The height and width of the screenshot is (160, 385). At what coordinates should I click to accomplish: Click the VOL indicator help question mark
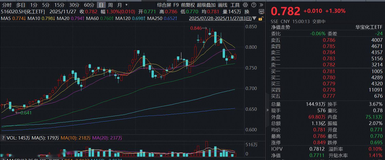[x=3, y=138]
